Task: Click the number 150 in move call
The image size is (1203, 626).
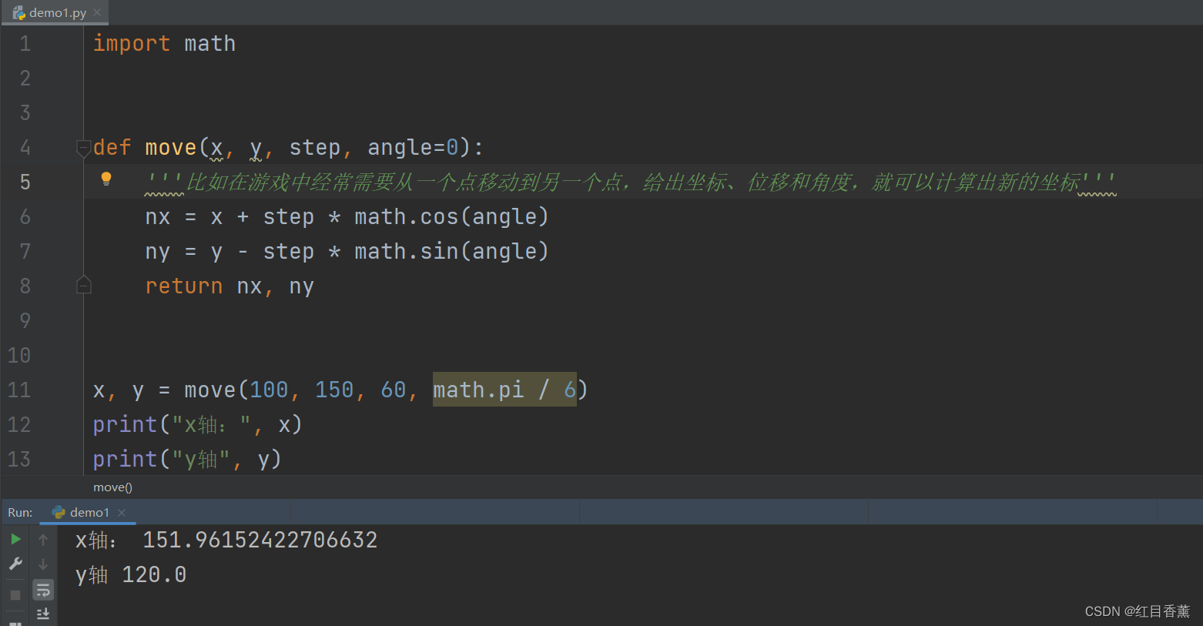Action: pos(334,390)
